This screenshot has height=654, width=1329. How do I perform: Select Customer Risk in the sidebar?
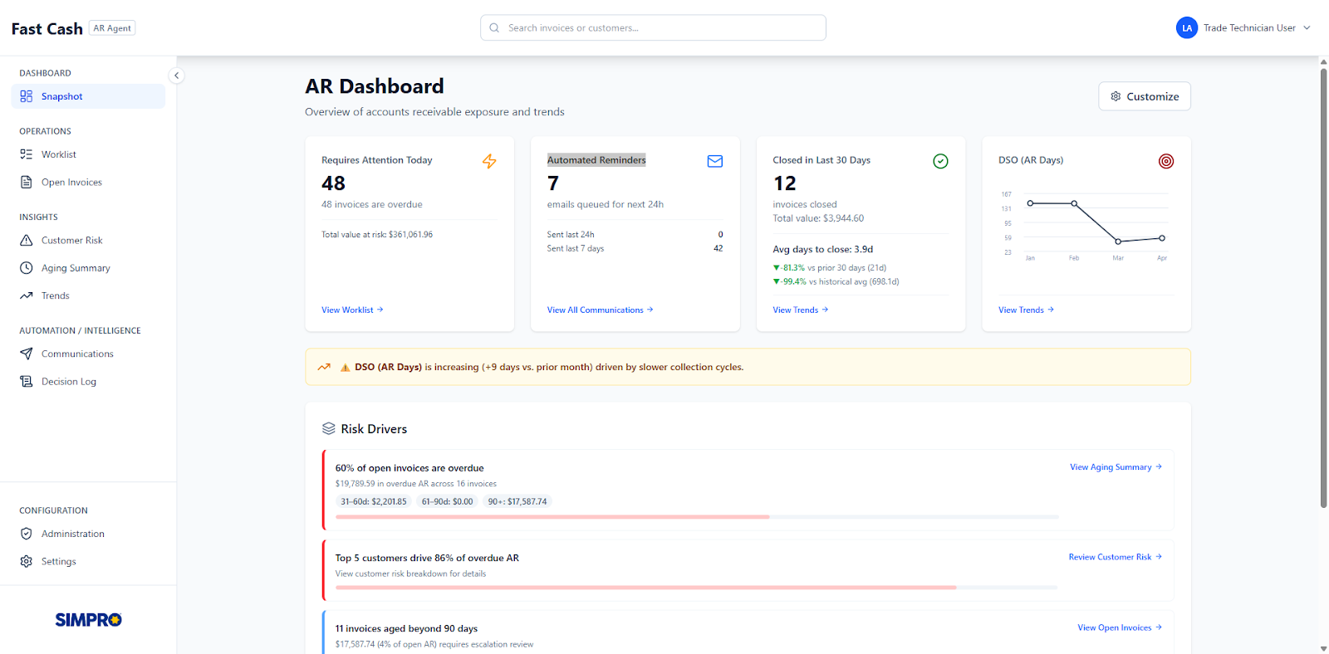pyautogui.click(x=88, y=241)
